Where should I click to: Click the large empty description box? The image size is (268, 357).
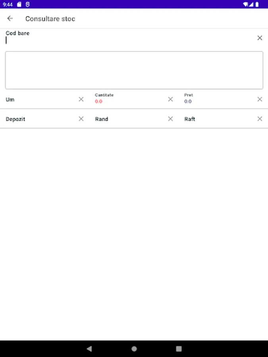pos(134,70)
